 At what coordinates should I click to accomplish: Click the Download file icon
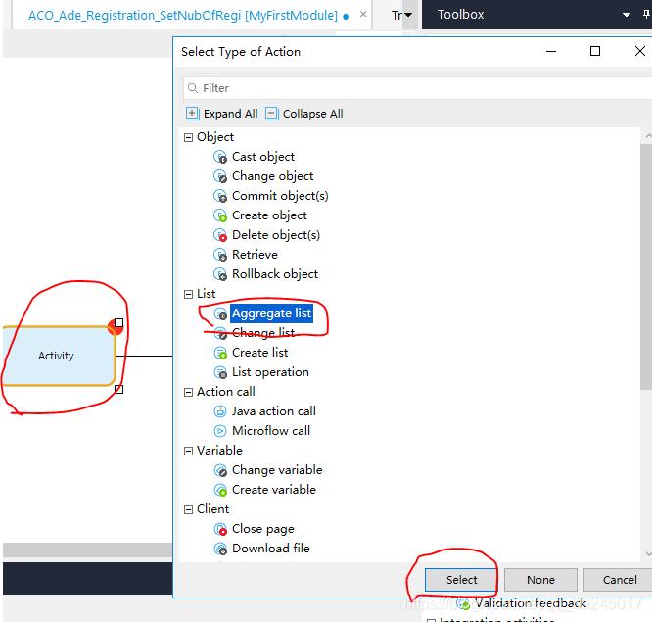pyautogui.click(x=220, y=549)
